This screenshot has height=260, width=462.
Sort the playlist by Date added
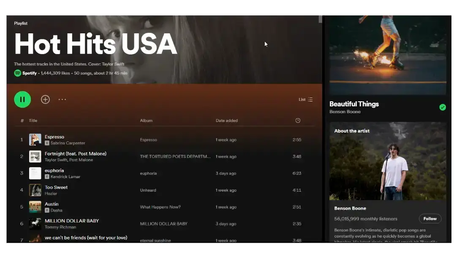click(227, 120)
